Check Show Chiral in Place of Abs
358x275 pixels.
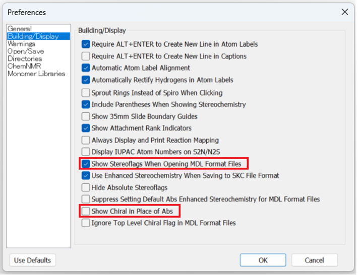pyautogui.click(x=86, y=211)
